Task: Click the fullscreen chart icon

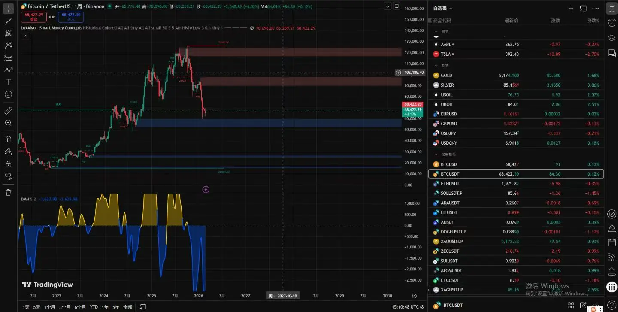Action: click(x=397, y=6)
